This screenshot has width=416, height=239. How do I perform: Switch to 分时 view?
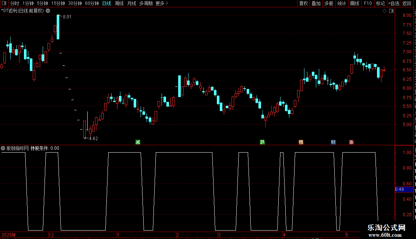15,3
